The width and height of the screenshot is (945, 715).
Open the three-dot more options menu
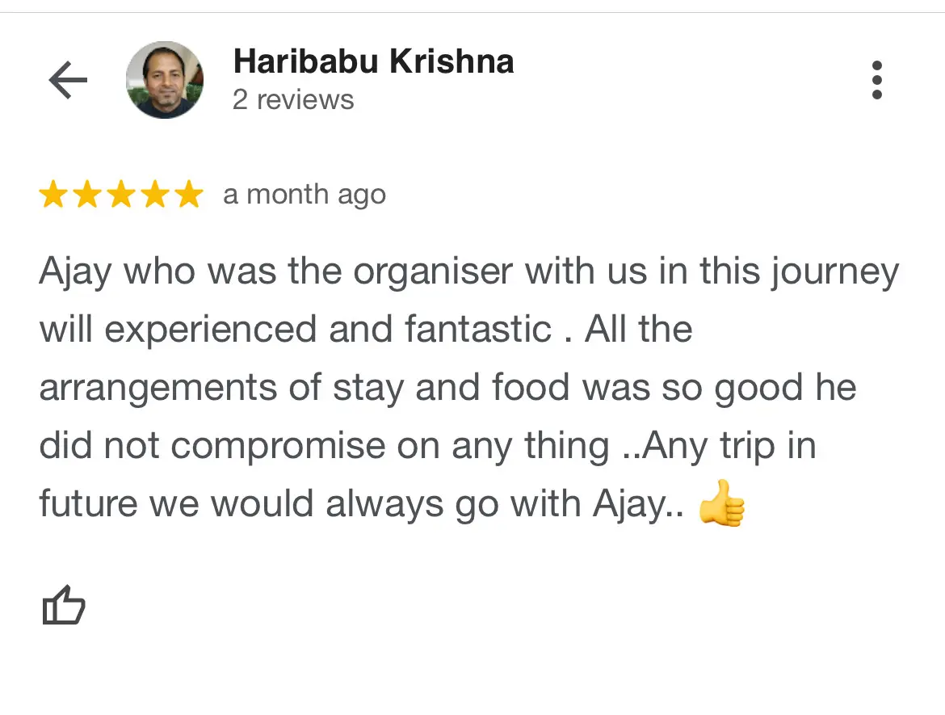point(877,79)
